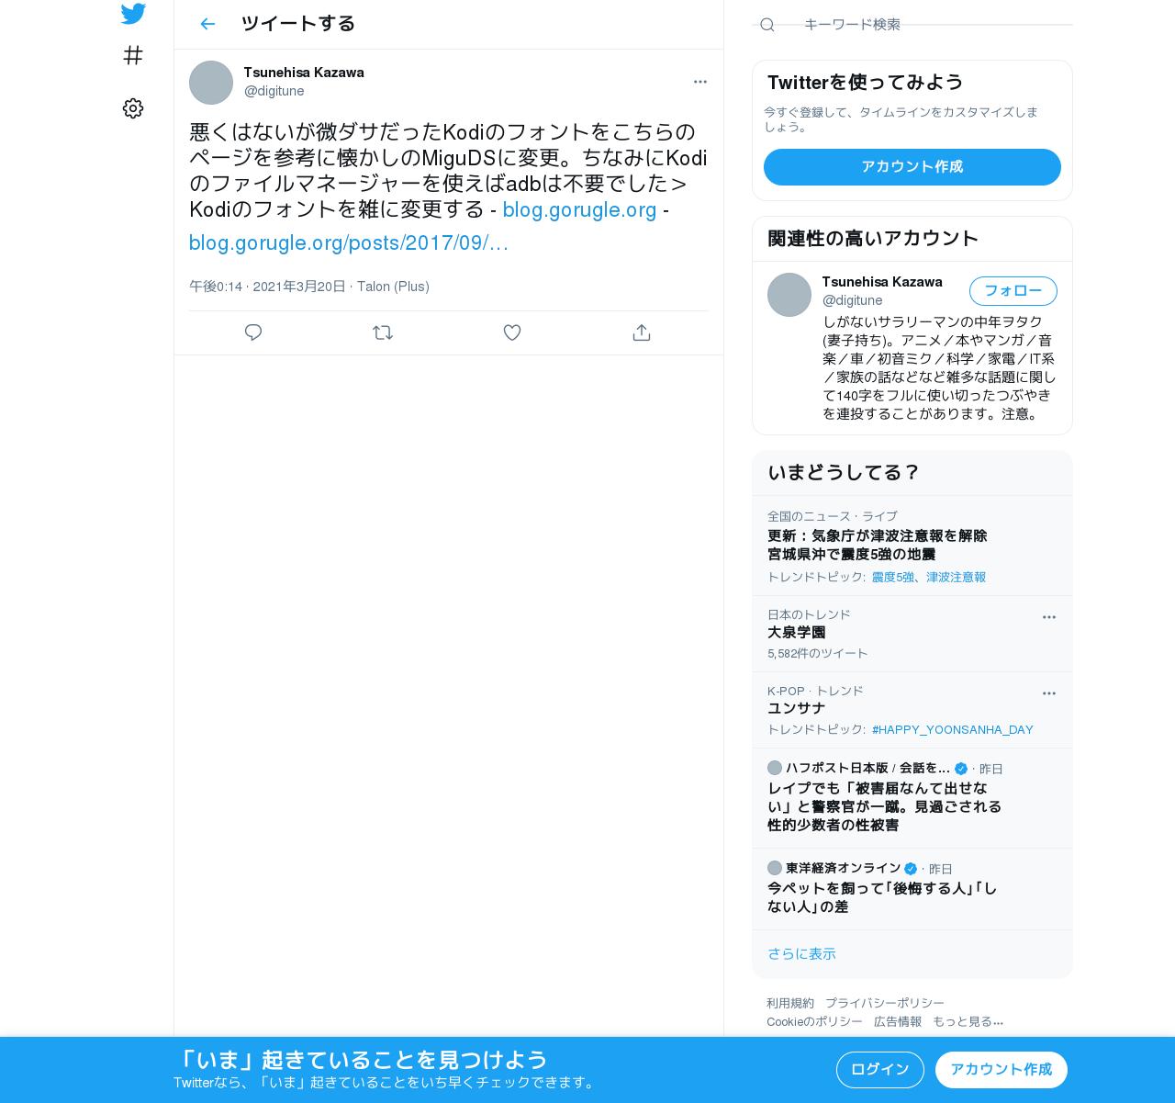Open the プライバシーポリシー footer link
Viewport: 1175px width, 1103px height.
click(884, 1003)
